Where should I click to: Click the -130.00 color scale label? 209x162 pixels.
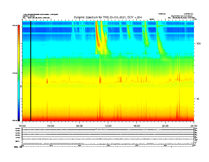[15, 25]
